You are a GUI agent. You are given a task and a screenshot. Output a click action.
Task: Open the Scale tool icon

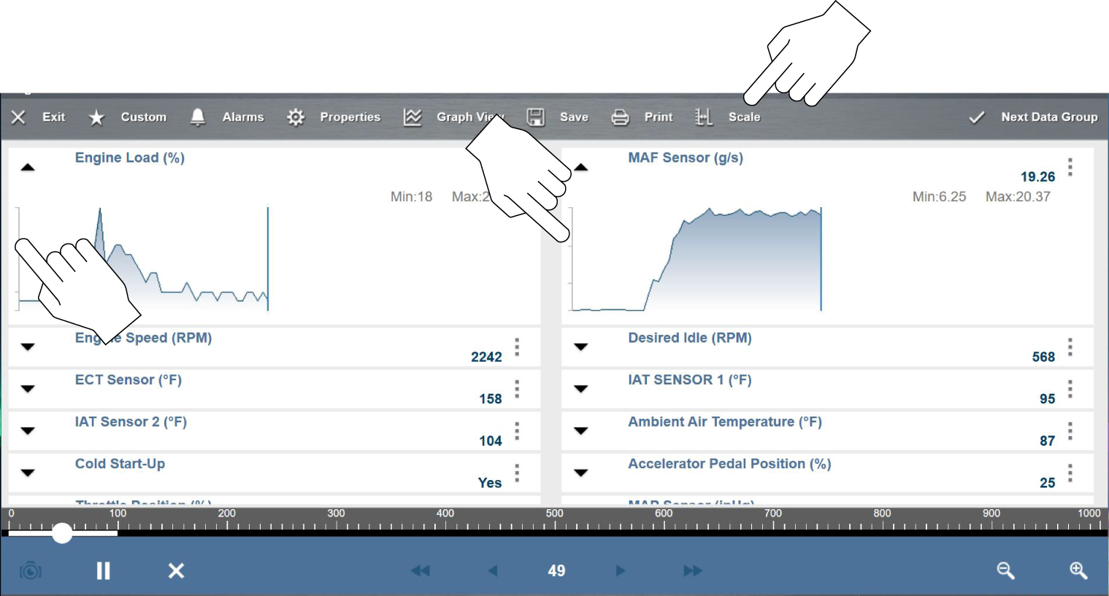click(703, 117)
